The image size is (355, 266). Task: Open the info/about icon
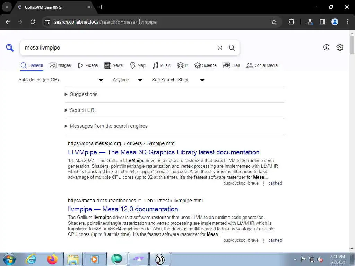326,47
